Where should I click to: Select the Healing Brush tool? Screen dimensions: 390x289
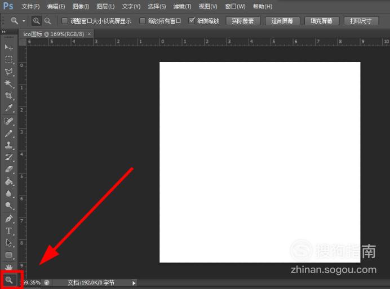click(8, 121)
